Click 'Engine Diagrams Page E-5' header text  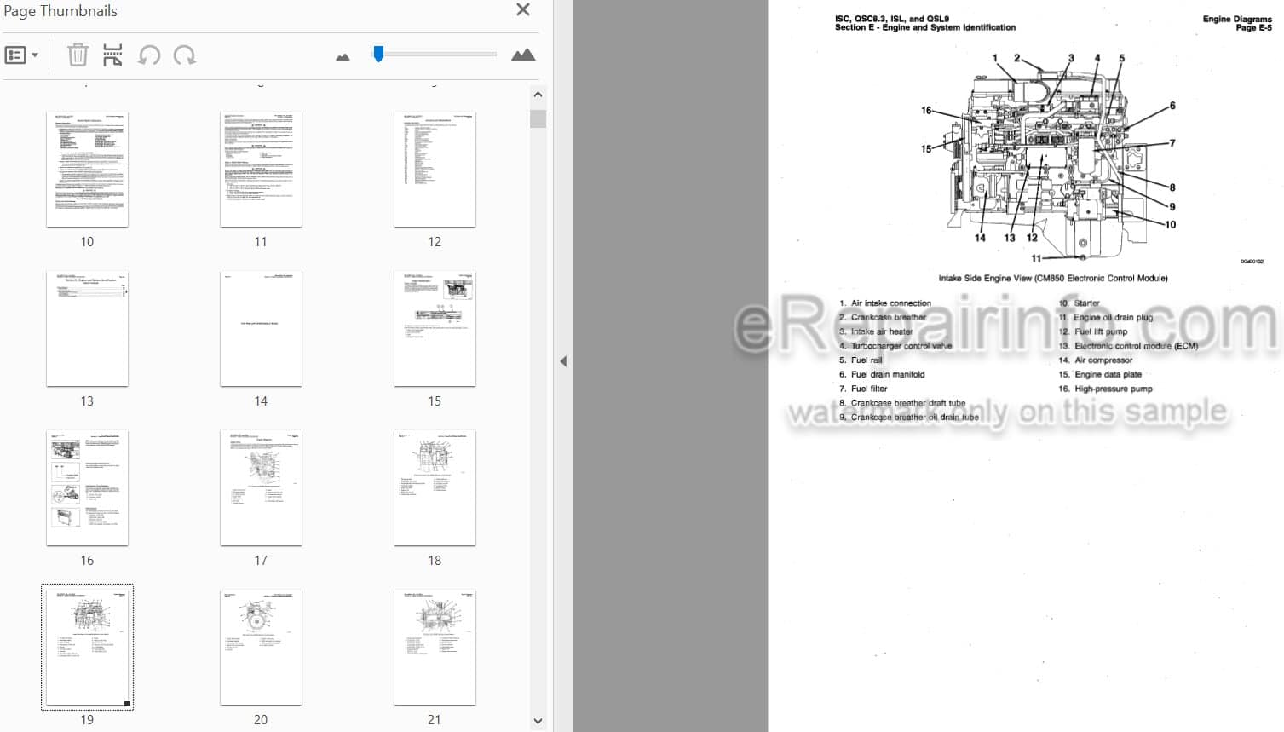pos(1237,23)
